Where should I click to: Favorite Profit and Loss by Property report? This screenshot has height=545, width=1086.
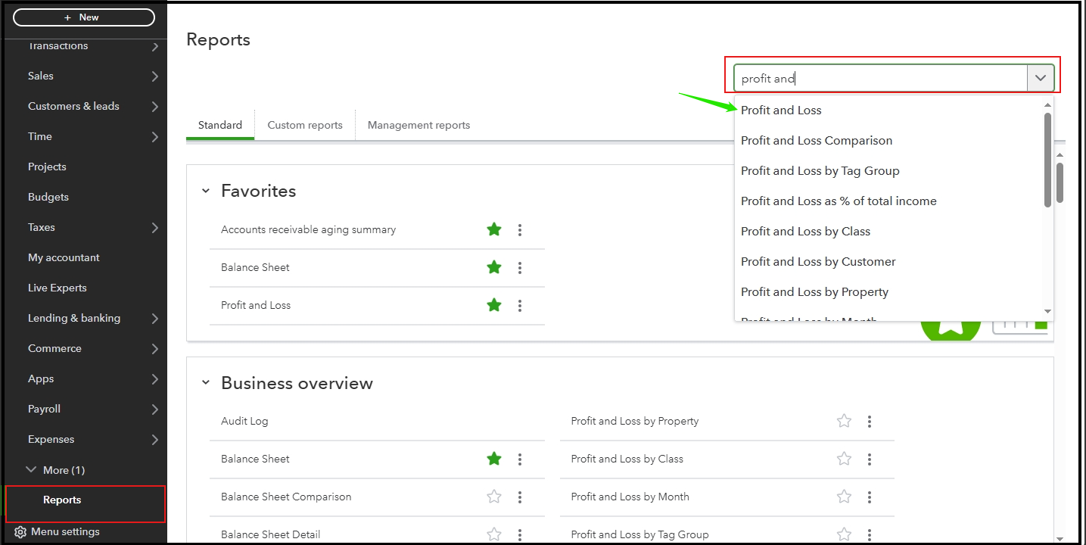(x=844, y=421)
